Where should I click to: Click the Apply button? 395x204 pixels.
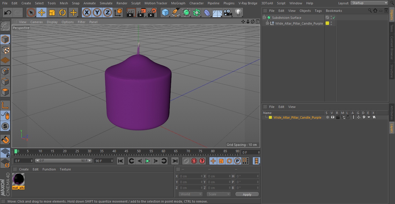tap(247, 194)
